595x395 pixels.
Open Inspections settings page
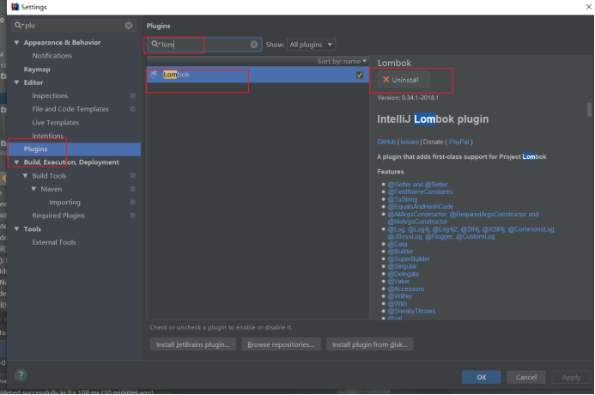click(x=50, y=95)
